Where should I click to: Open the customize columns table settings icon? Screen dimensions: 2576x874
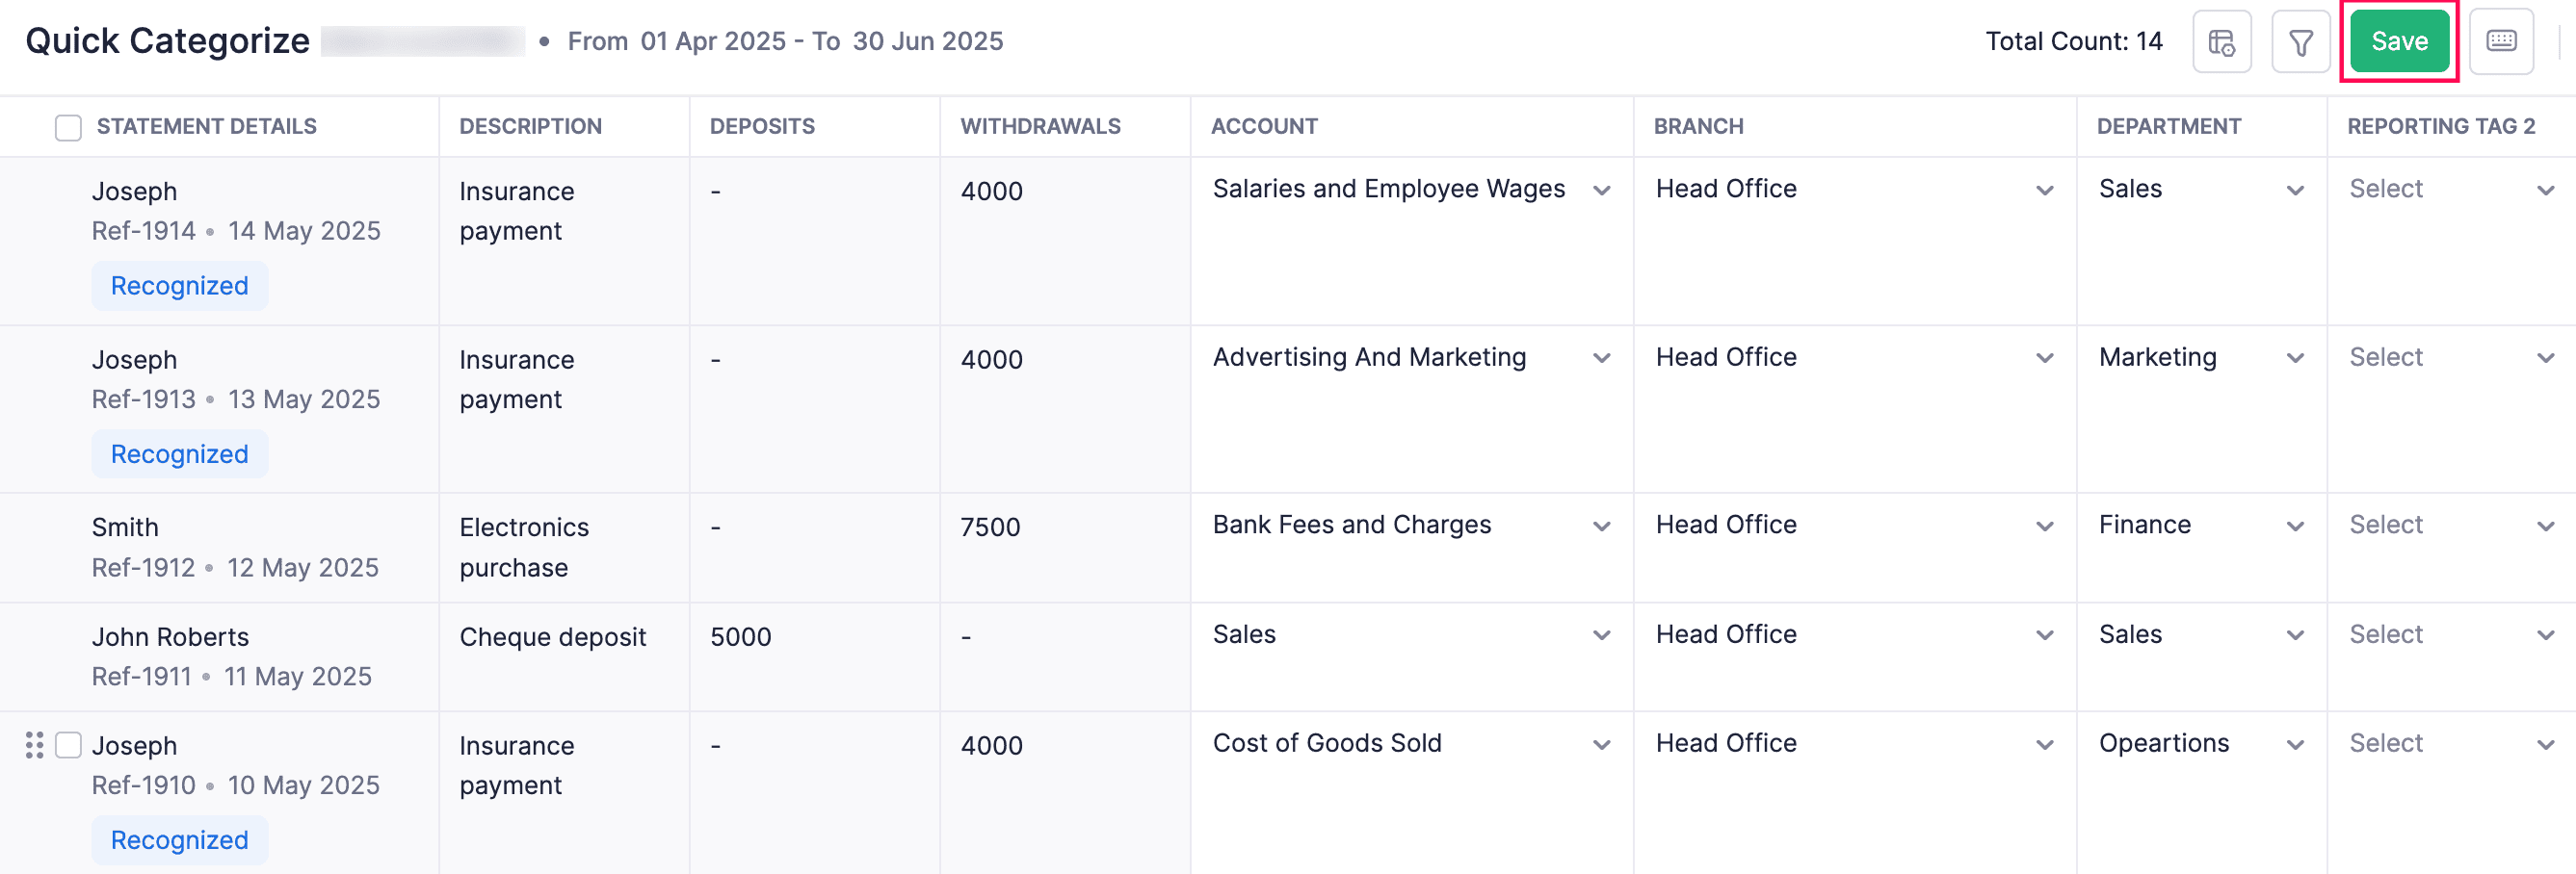click(x=2221, y=42)
